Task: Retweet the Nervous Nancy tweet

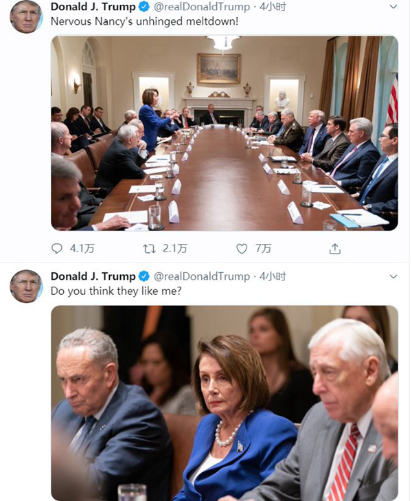Action: [x=149, y=248]
